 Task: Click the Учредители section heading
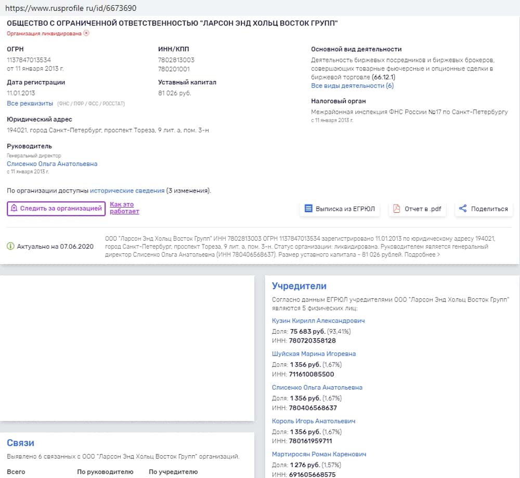coord(299,286)
